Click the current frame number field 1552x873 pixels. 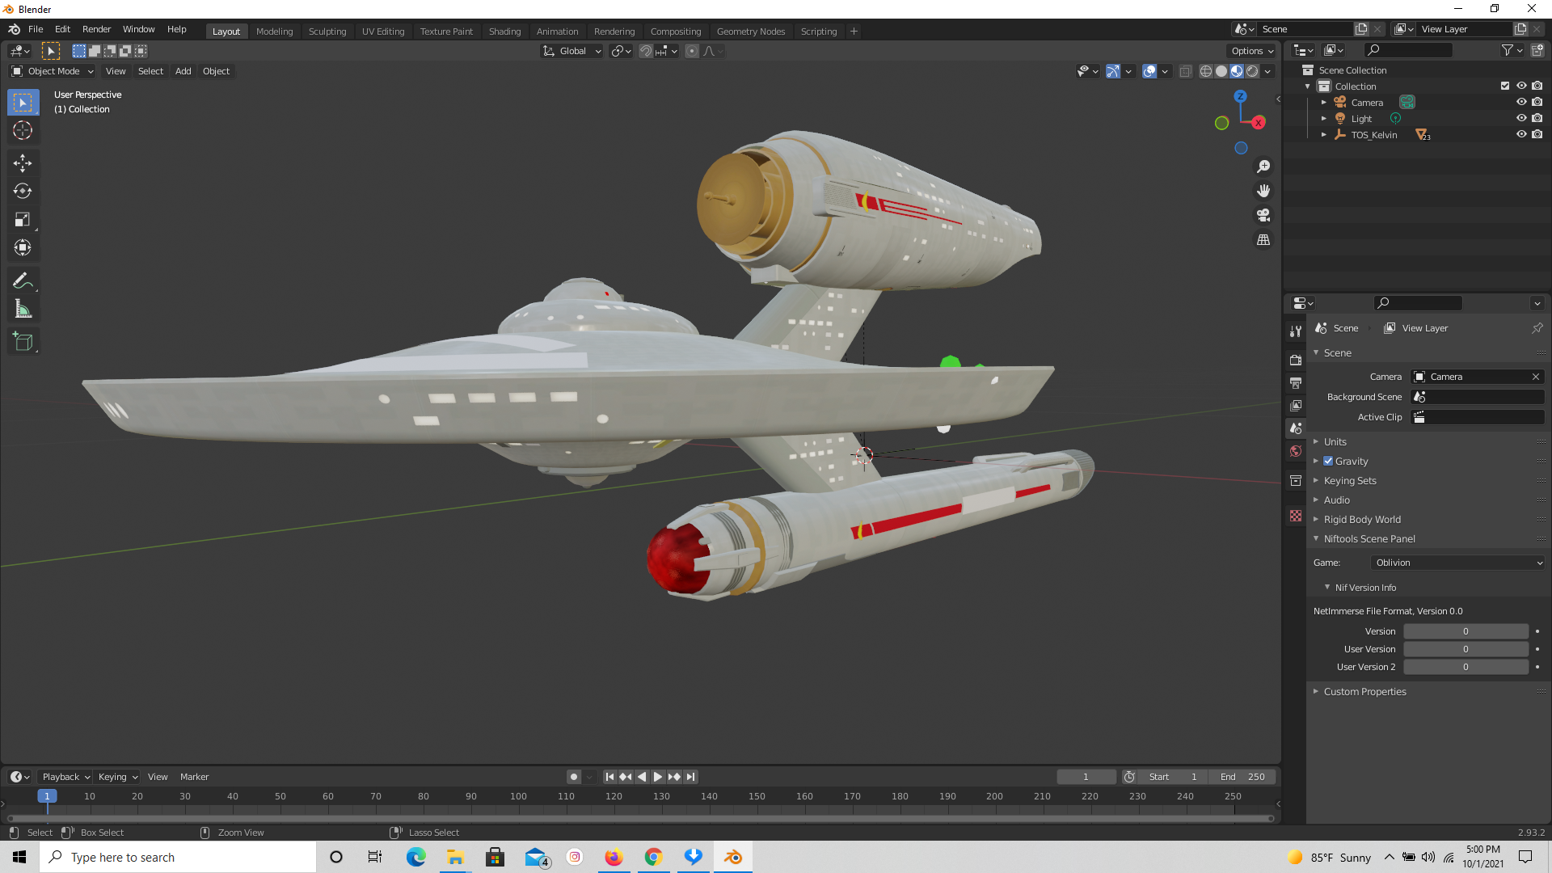click(x=1086, y=777)
